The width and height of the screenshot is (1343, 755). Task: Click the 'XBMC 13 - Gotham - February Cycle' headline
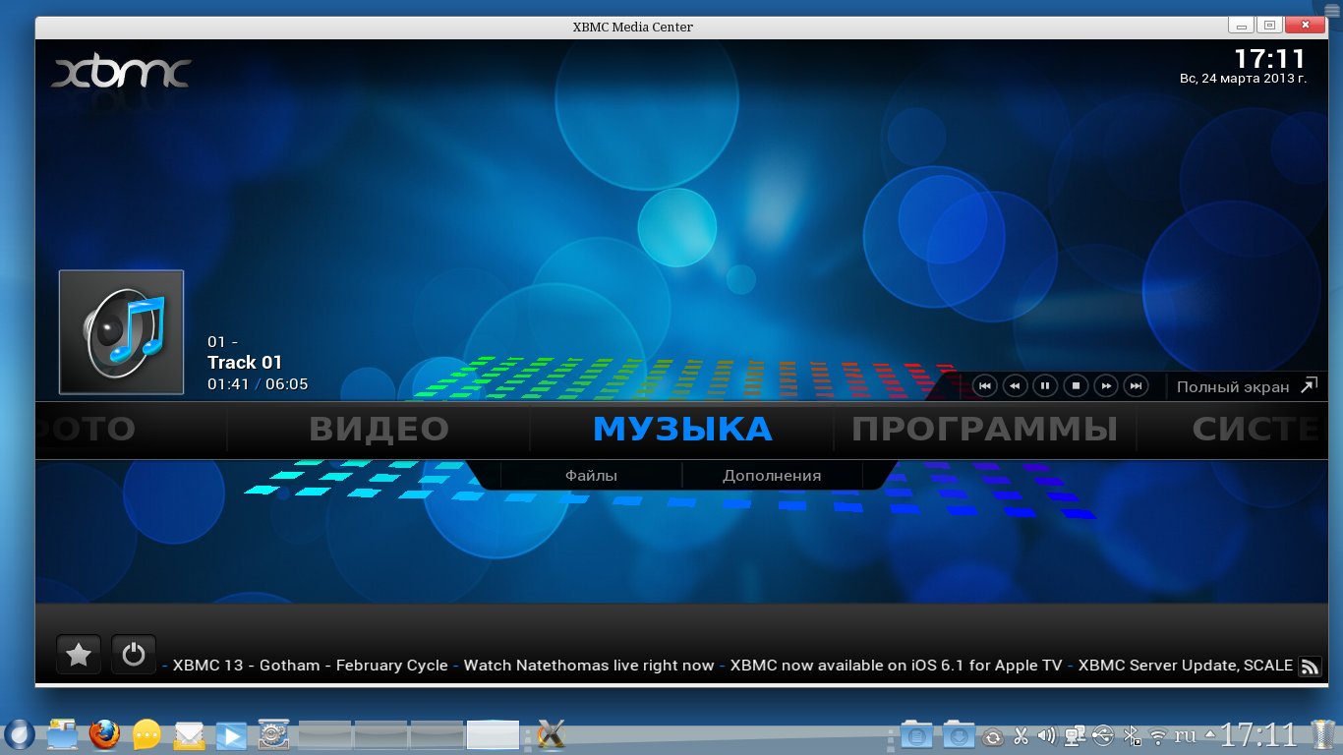pyautogui.click(x=310, y=666)
